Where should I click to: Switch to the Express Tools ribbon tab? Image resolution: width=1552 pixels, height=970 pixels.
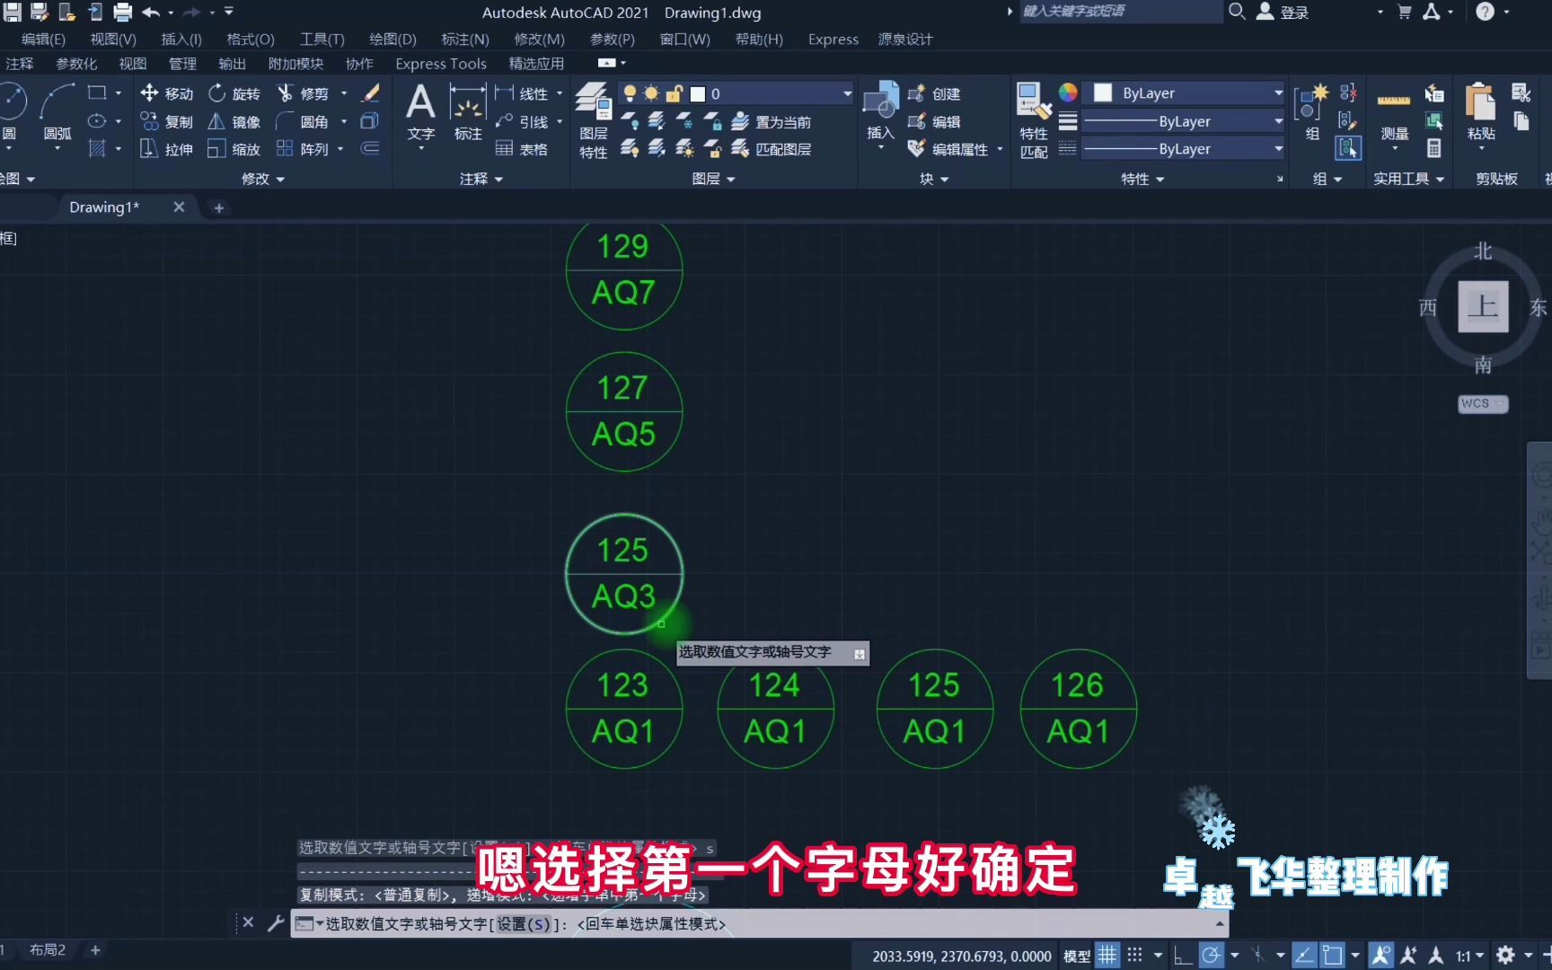pyautogui.click(x=440, y=63)
